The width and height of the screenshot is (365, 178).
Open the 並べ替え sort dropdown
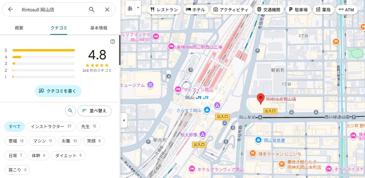click(x=95, y=111)
